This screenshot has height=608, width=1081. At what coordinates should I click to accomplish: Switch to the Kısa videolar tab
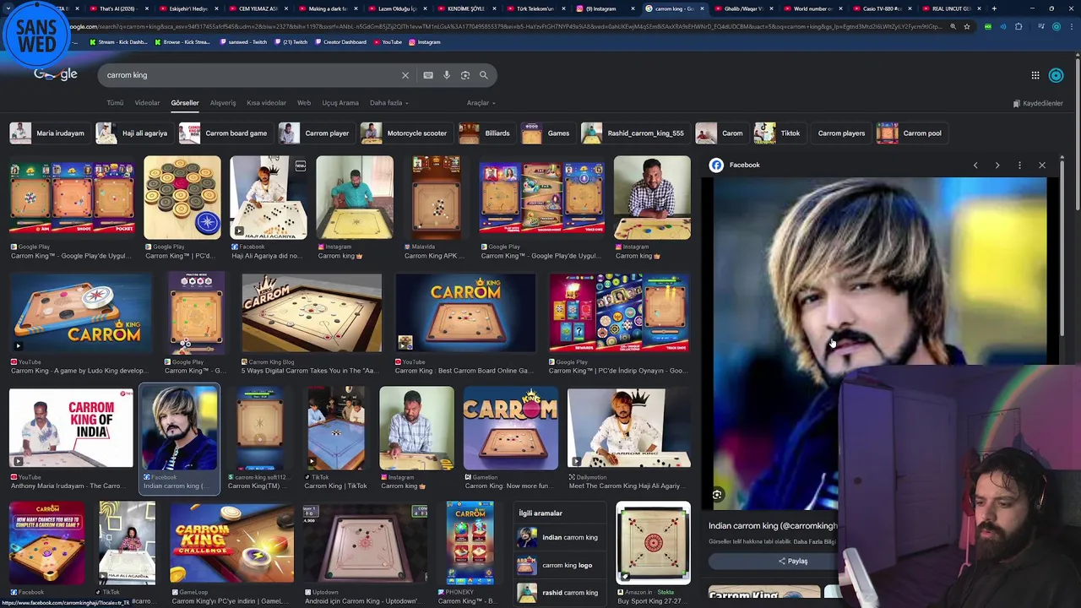click(266, 103)
